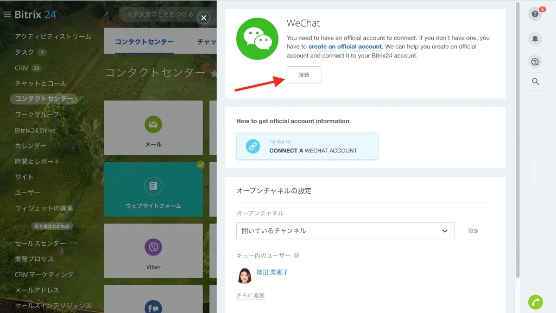Viewport: 556px width, 313px height.
Task: Expand the オープンチャネル dropdown
Action: pos(345,231)
